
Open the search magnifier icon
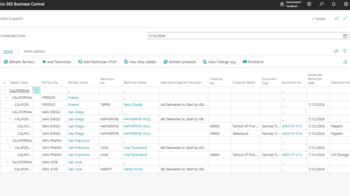322,4
